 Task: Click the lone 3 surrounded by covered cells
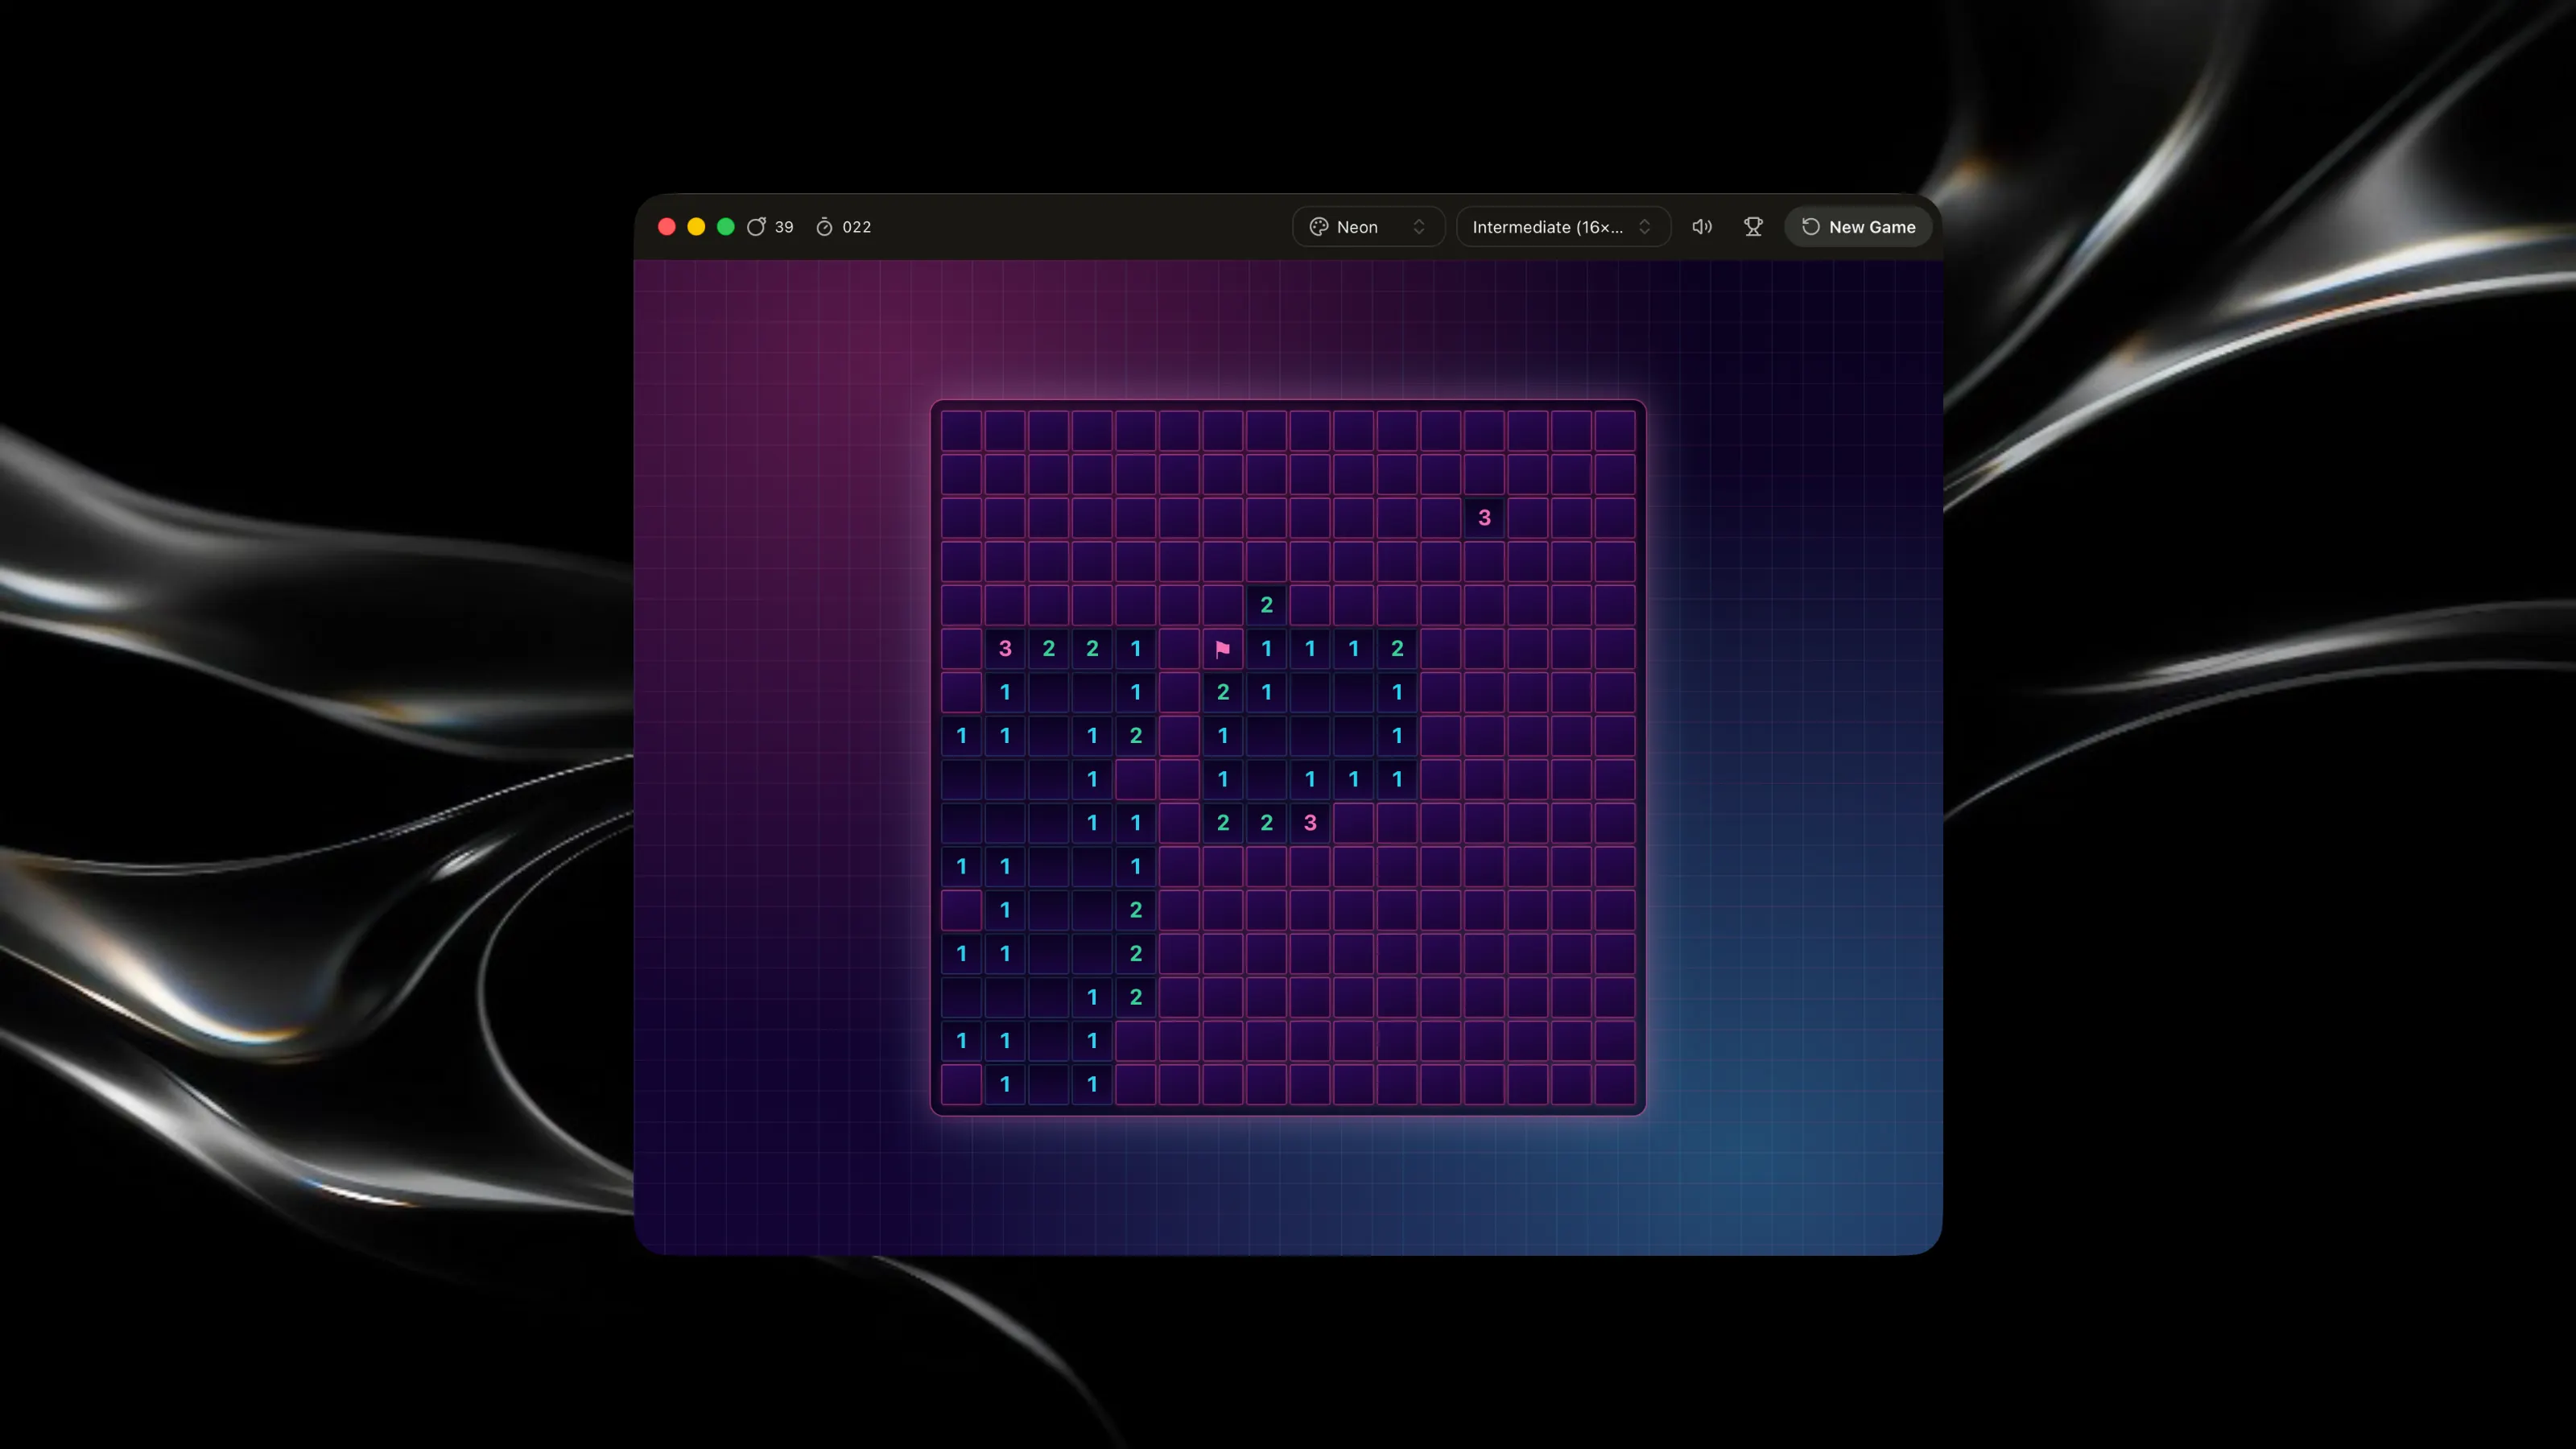pos(1484,518)
